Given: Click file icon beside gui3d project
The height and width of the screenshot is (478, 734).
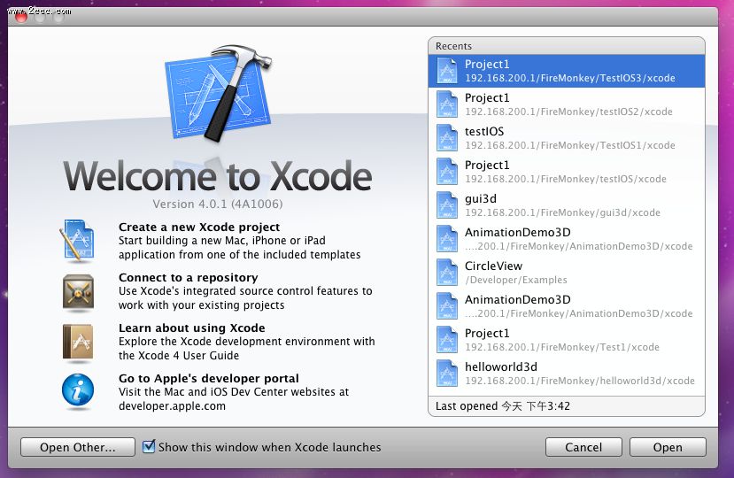Looking at the screenshot, I should 447,205.
